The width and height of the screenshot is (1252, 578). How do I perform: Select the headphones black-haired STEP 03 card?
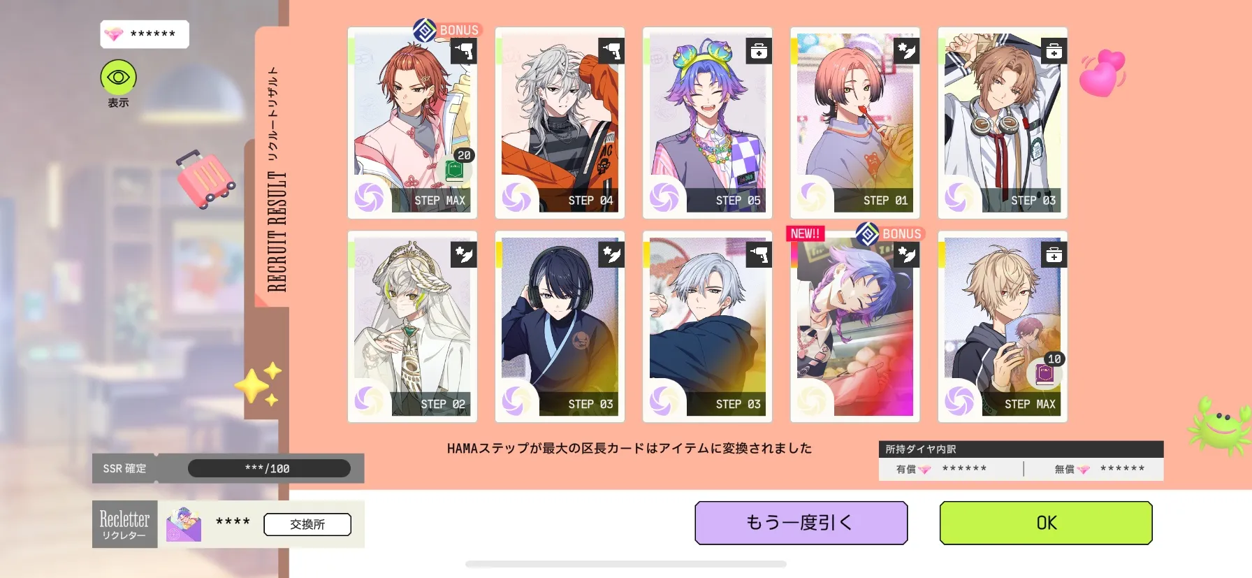click(560, 326)
